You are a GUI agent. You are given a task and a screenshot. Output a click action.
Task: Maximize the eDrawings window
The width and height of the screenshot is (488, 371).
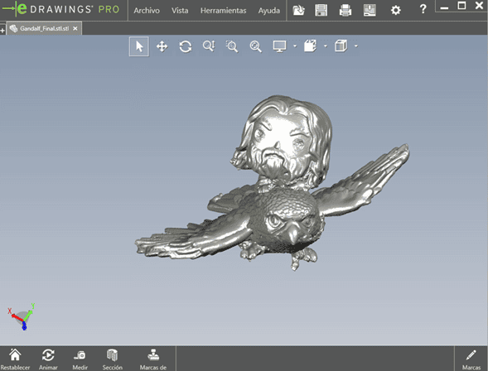click(x=461, y=6)
